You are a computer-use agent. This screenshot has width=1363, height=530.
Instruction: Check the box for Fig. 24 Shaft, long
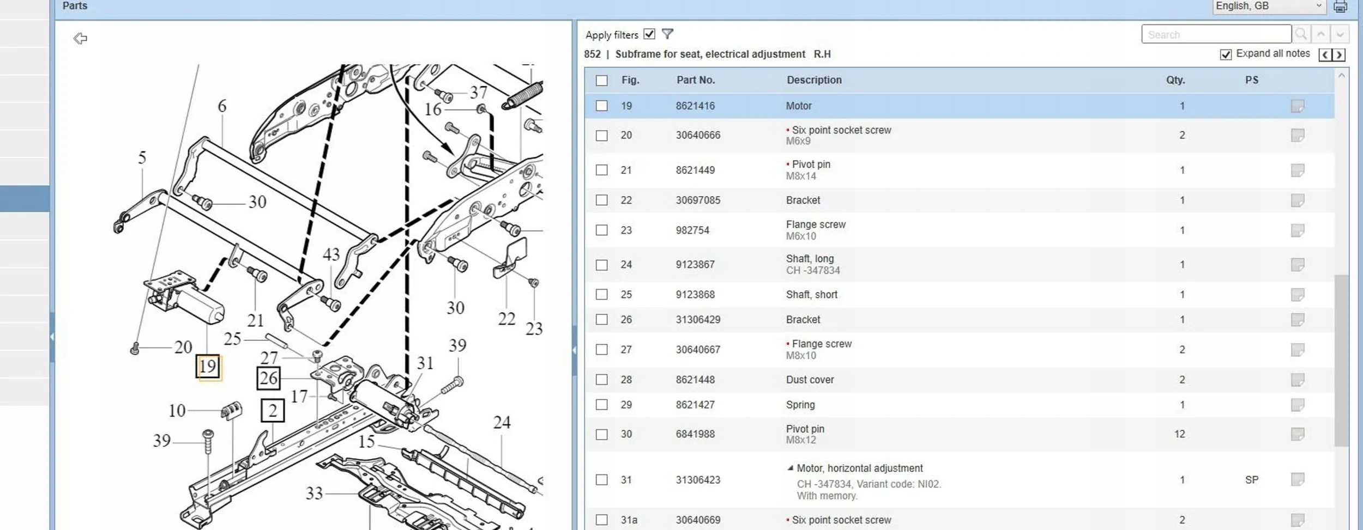601,265
